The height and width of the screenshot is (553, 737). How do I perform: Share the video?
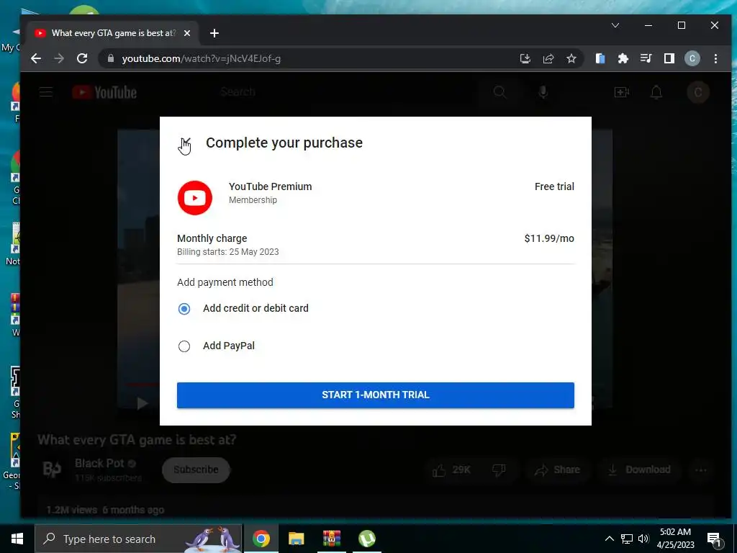[x=557, y=469]
